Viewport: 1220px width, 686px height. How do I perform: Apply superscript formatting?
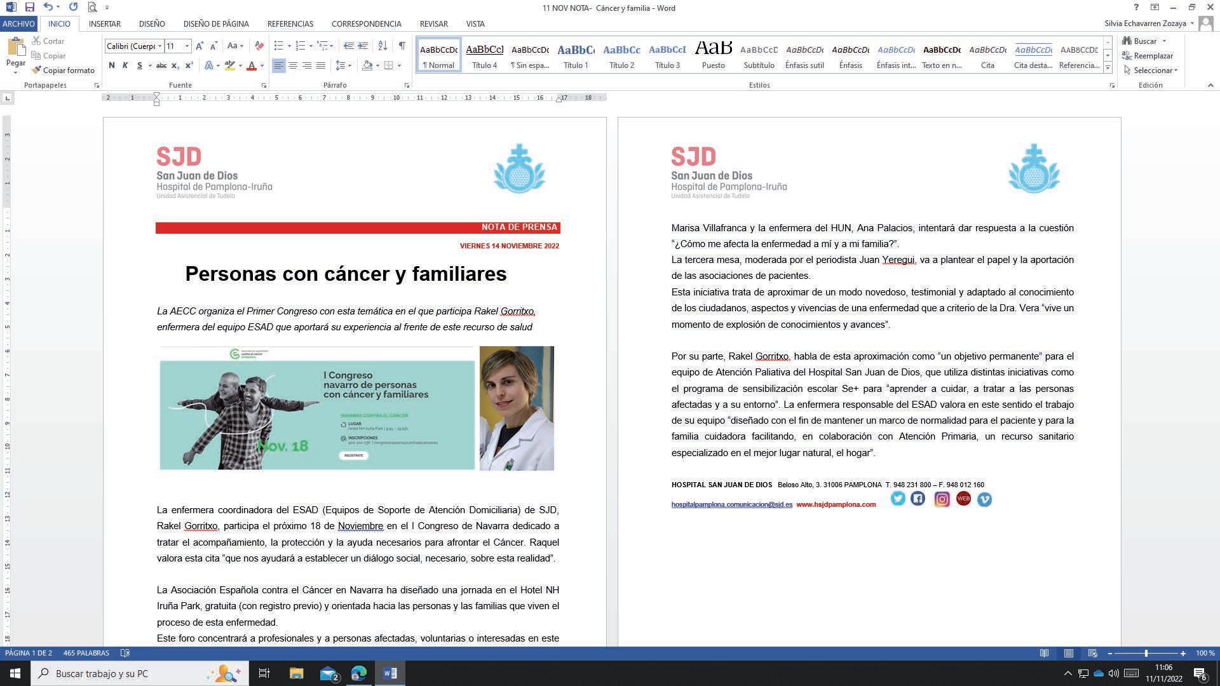189,65
